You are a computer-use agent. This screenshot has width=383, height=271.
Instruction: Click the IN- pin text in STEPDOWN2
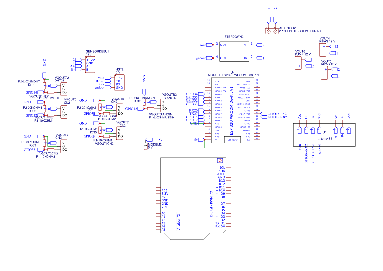tap(246, 58)
